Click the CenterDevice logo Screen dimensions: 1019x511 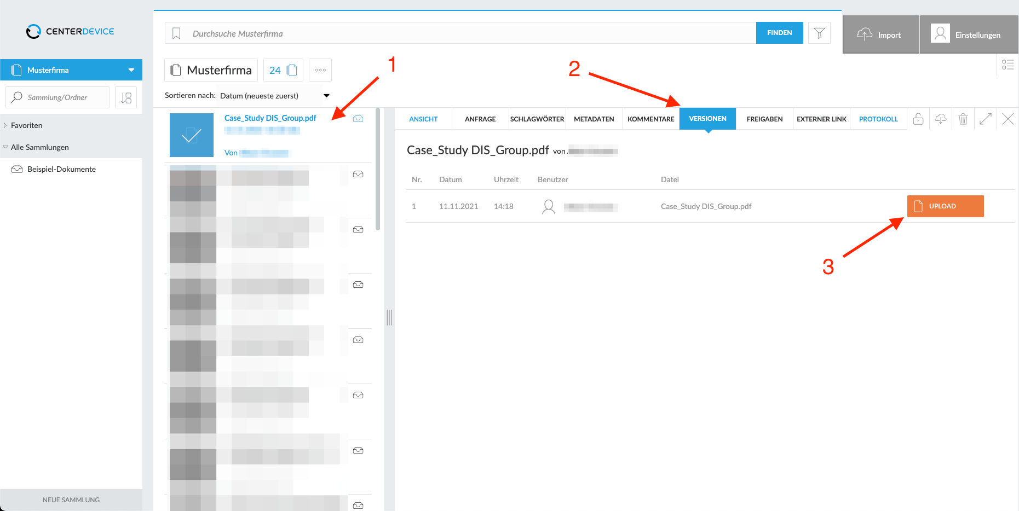(70, 31)
